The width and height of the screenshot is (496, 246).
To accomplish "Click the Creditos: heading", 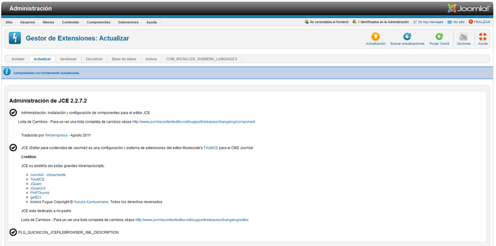I will tap(29, 157).
